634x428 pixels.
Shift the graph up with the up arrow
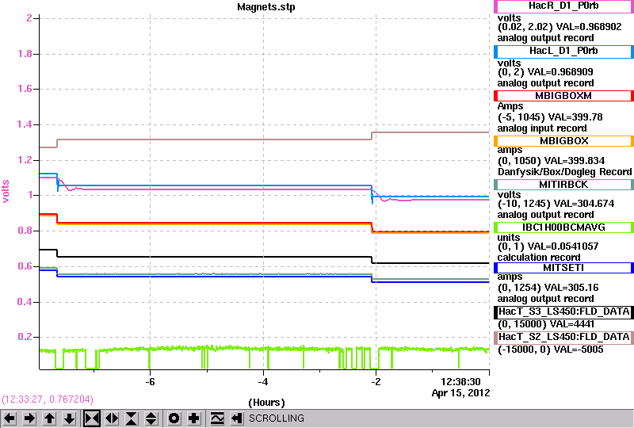pos(49,418)
